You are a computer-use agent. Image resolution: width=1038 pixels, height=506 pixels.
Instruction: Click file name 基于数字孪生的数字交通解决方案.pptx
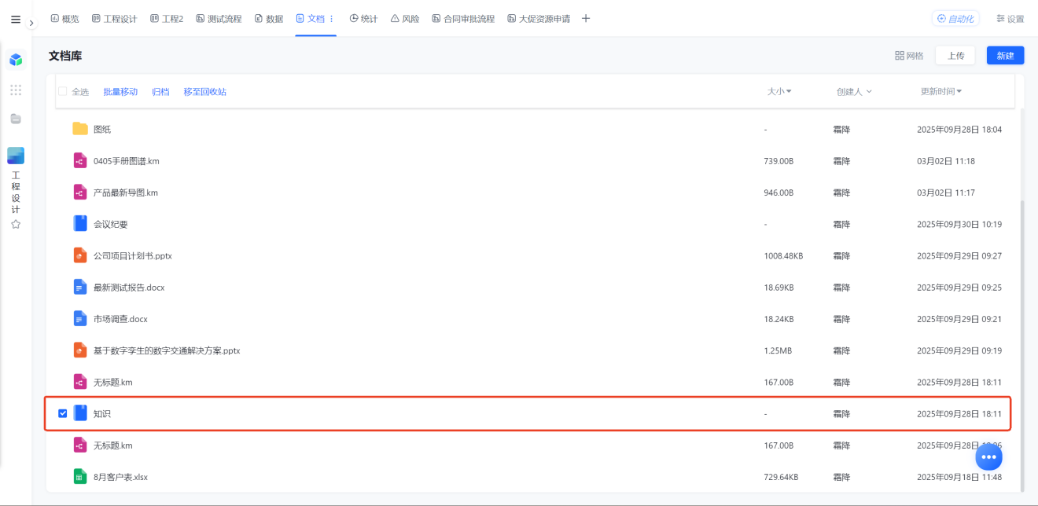tap(167, 350)
